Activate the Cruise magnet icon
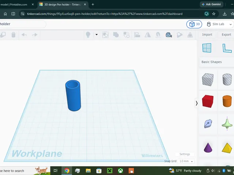Image resolution: width=234 pixels, height=175 pixels. pos(158,35)
